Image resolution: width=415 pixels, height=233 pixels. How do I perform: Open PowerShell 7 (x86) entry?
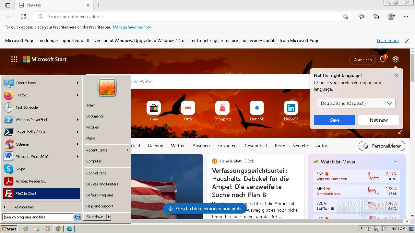(x=41, y=132)
